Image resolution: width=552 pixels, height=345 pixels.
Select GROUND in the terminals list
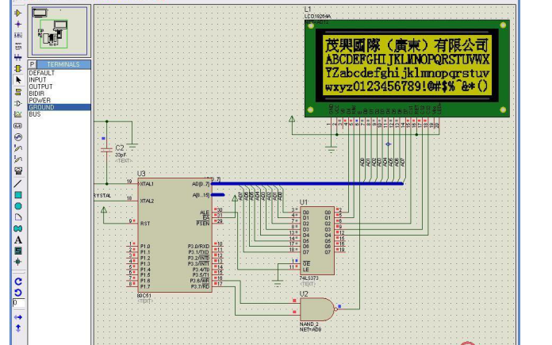[59, 107]
